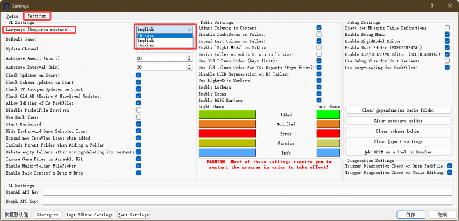The height and width of the screenshot is (221, 459).
Task: Click Add RPFM as a Tool in Runcher
Action: click(x=398, y=152)
